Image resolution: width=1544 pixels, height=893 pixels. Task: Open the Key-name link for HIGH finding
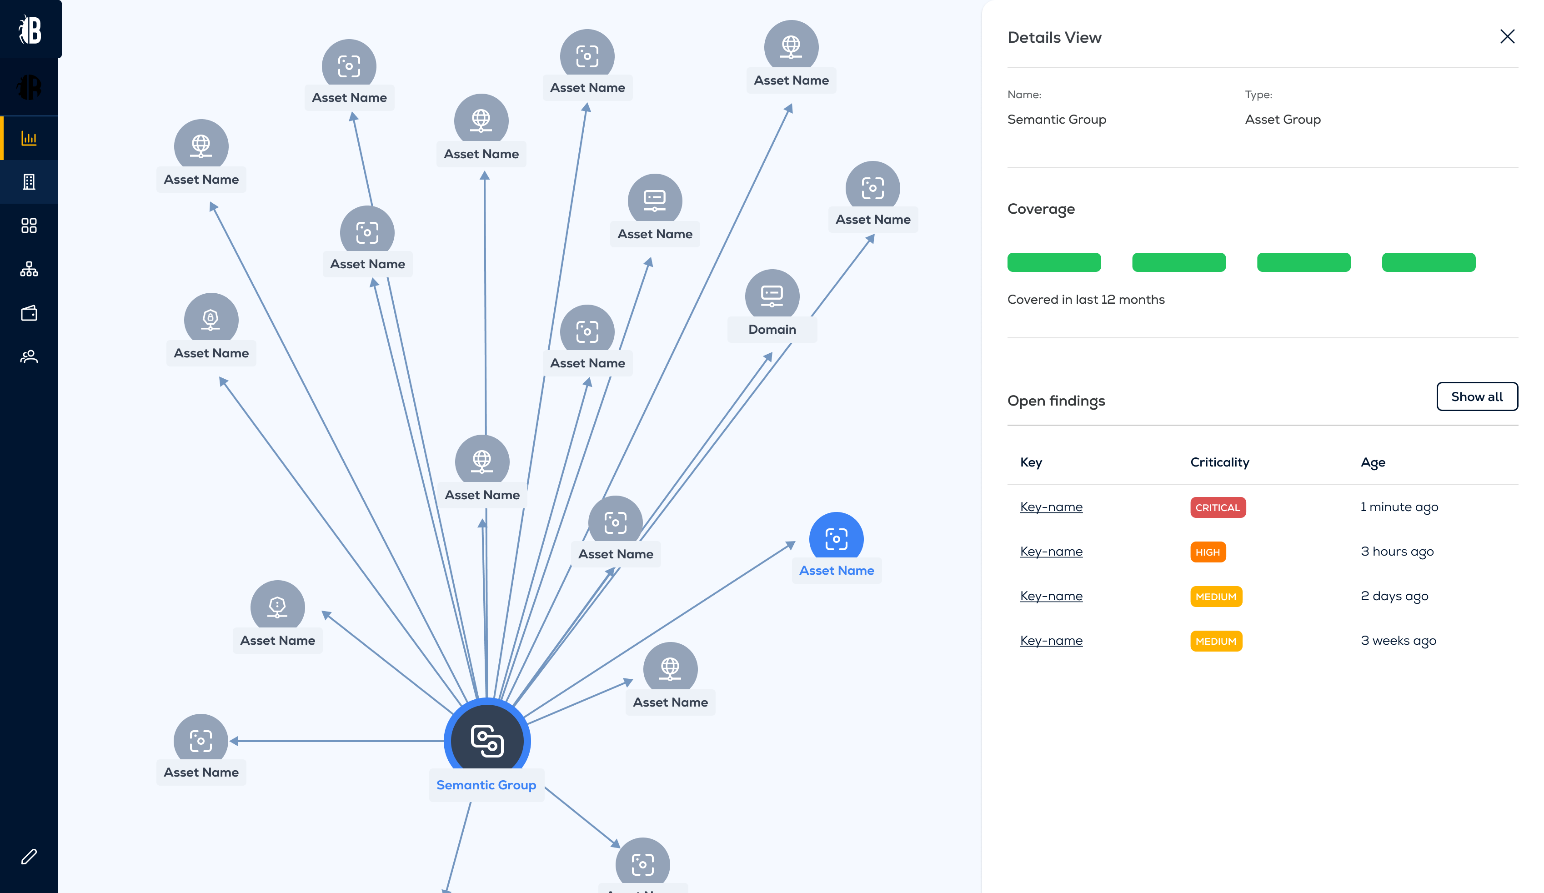(x=1051, y=552)
